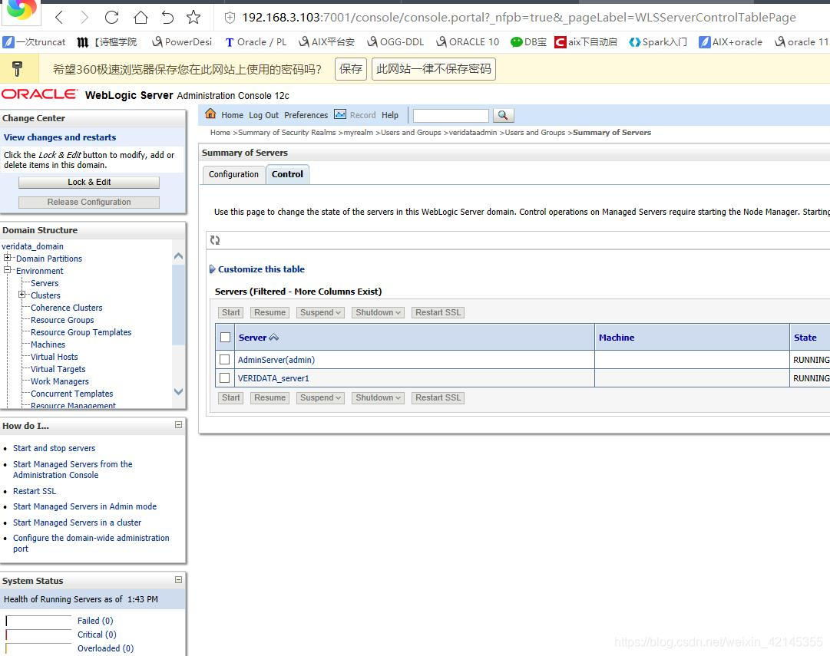Screen dimensions: 830x656
Task: Open the Oracle / PL bookmark
Action: (x=256, y=42)
